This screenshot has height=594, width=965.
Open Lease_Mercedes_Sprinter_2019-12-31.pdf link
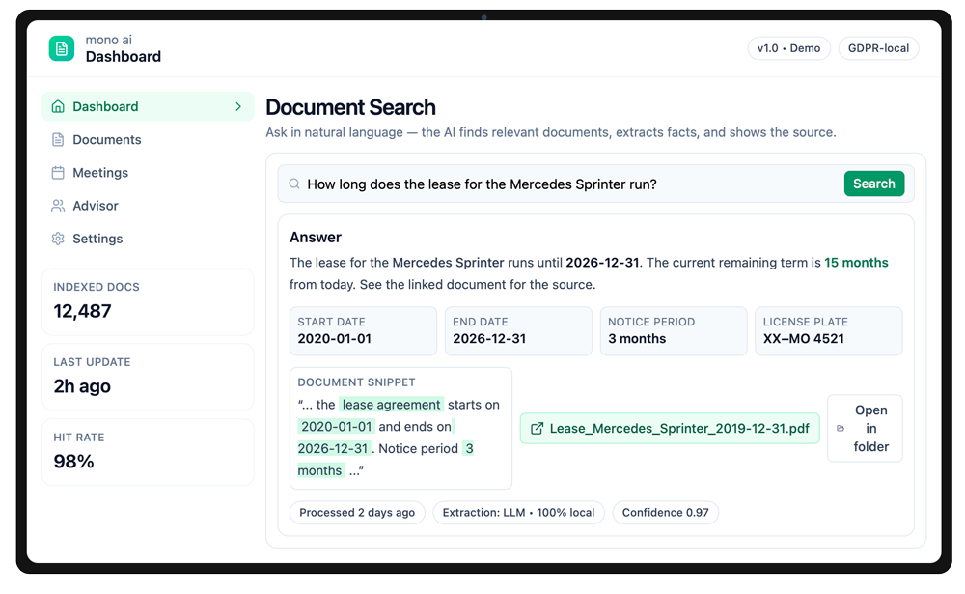[x=678, y=429]
